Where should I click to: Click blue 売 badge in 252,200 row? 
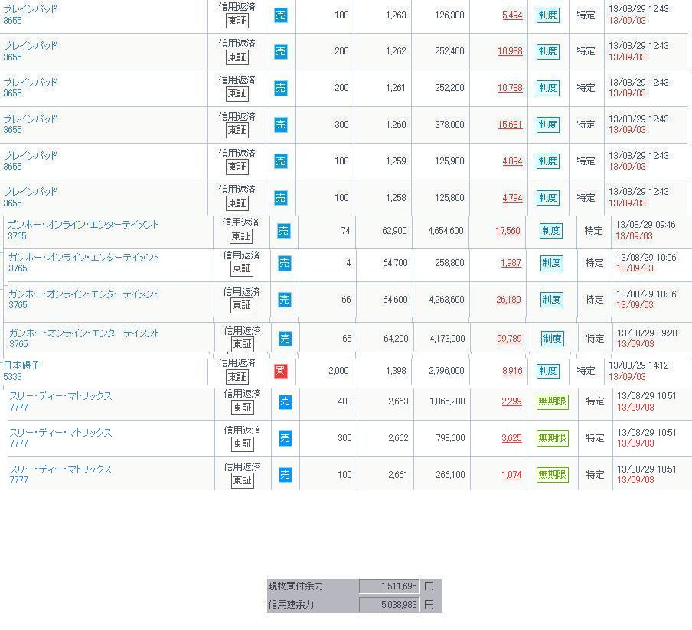click(281, 88)
